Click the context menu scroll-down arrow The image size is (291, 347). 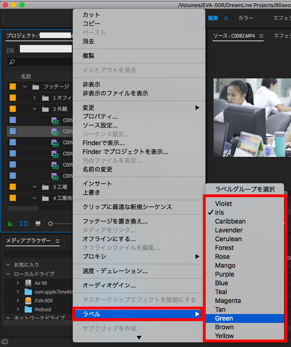coord(139,337)
